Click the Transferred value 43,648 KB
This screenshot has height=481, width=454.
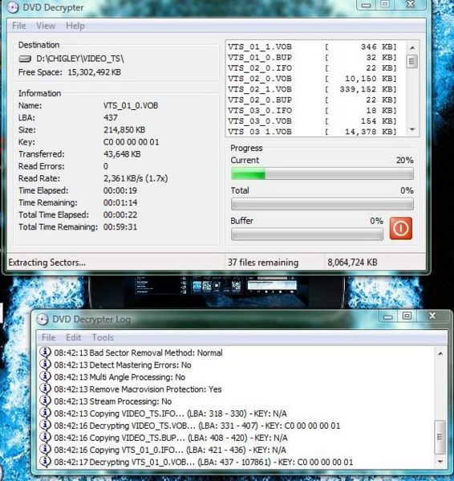pyautogui.click(x=122, y=154)
